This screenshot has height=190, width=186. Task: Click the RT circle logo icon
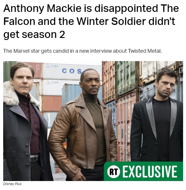click(113, 172)
